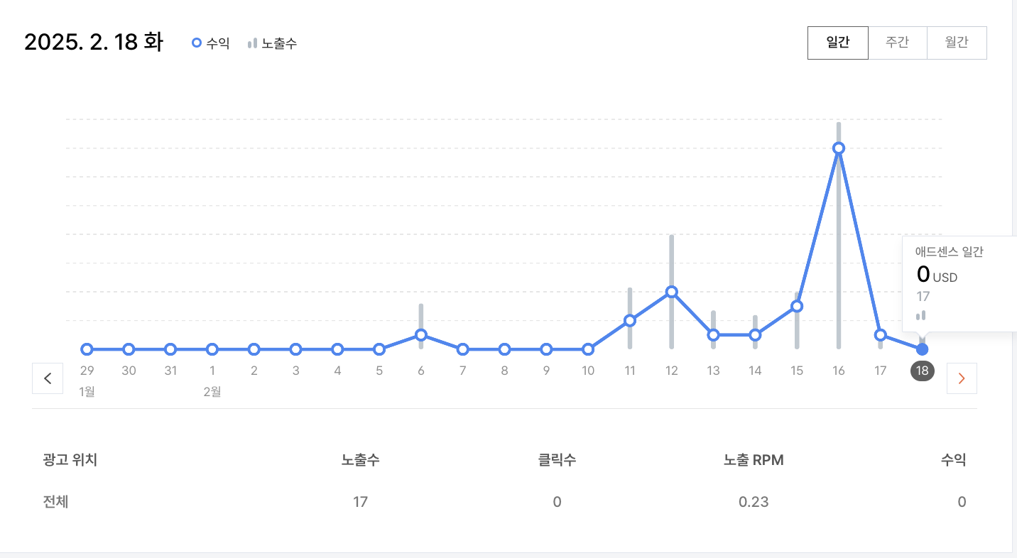Select the data point for day 11
Screen dimensions: 1017x558
[629, 320]
